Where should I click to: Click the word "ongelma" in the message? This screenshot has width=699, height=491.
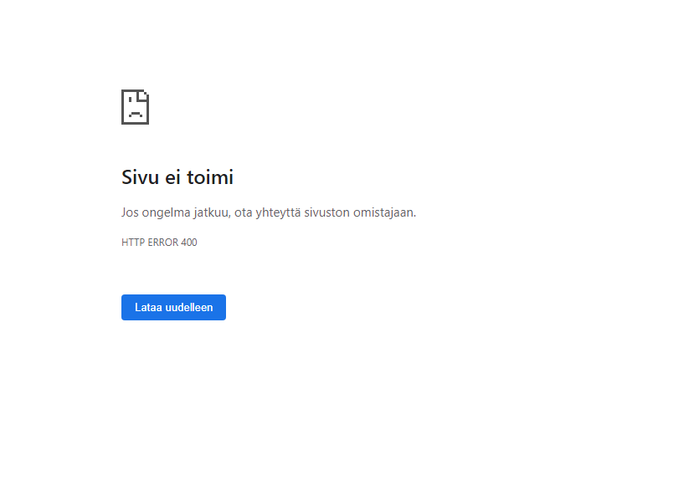(x=167, y=213)
